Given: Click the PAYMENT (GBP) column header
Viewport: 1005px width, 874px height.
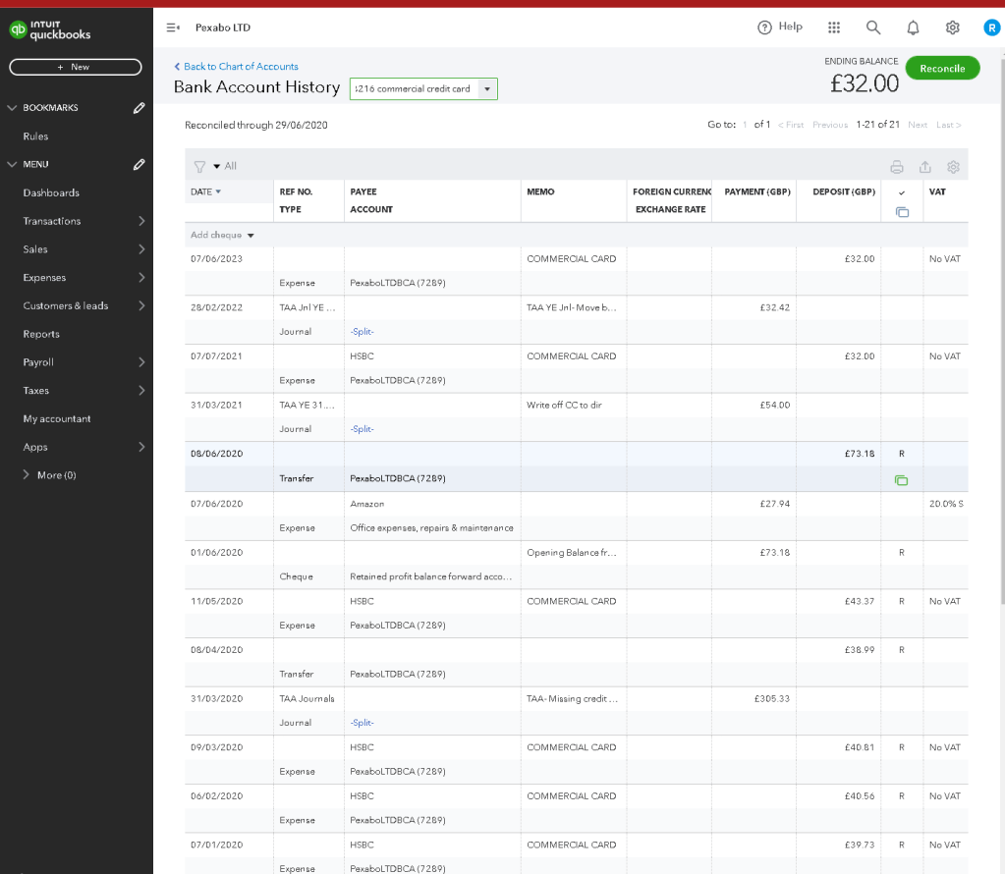Looking at the screenshot, I should point(757,191).
